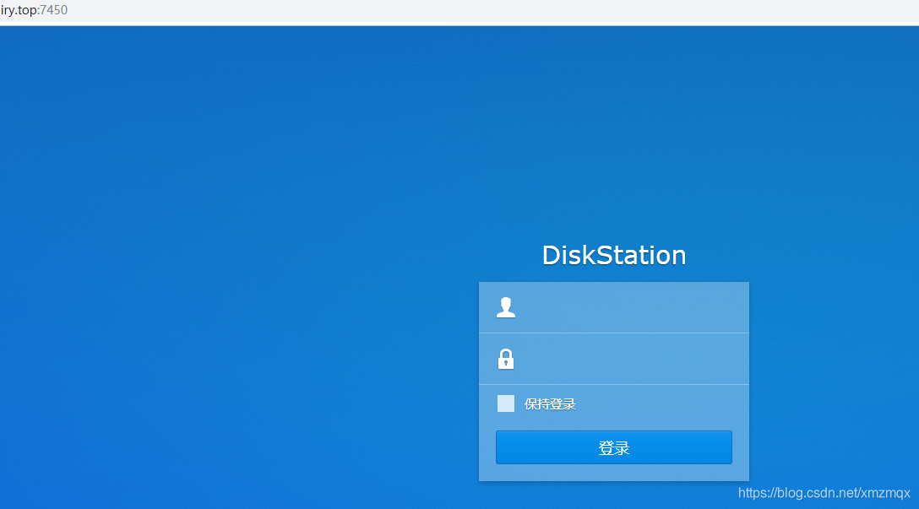Click the DiskStation title text

(x=613, y=256)
